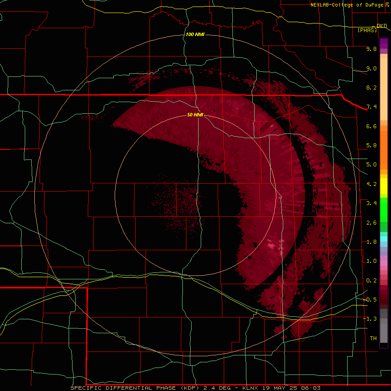The image size is (391, 391).
Task: Click the bright green segment of the color bar
Action: (384, 209)
